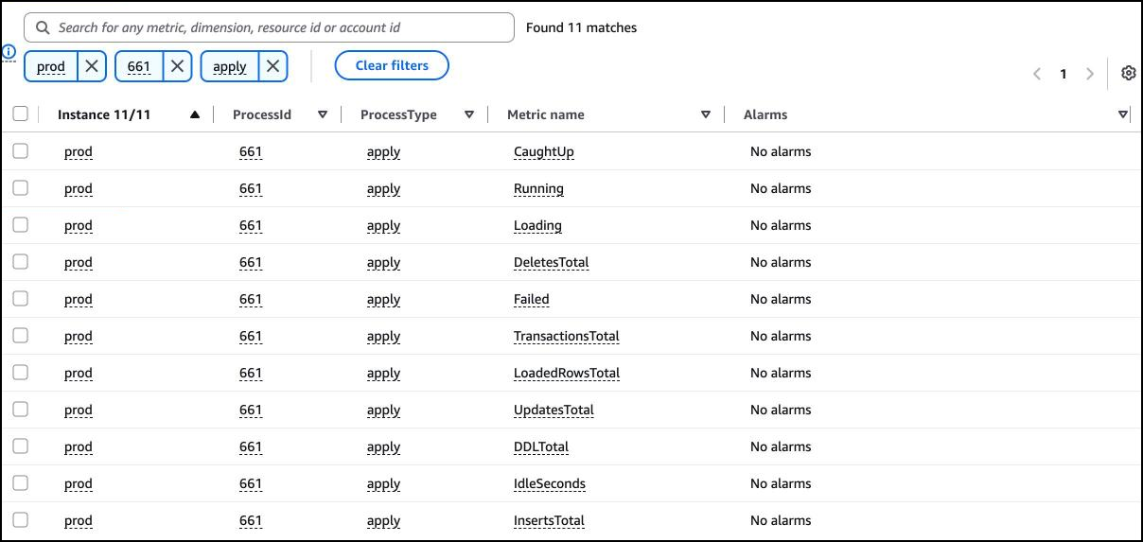Open the Failed metric name
Screen dimensions: 1143x542
(532, 299)
